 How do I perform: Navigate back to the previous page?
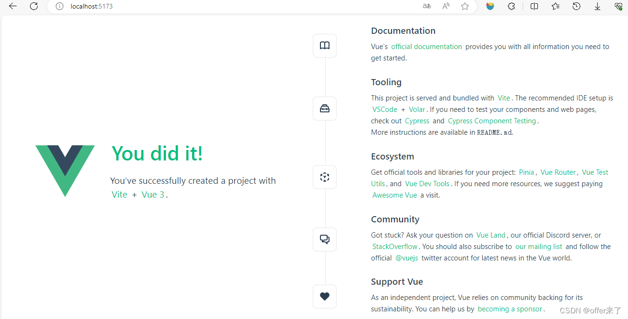(x=12, y=6)
